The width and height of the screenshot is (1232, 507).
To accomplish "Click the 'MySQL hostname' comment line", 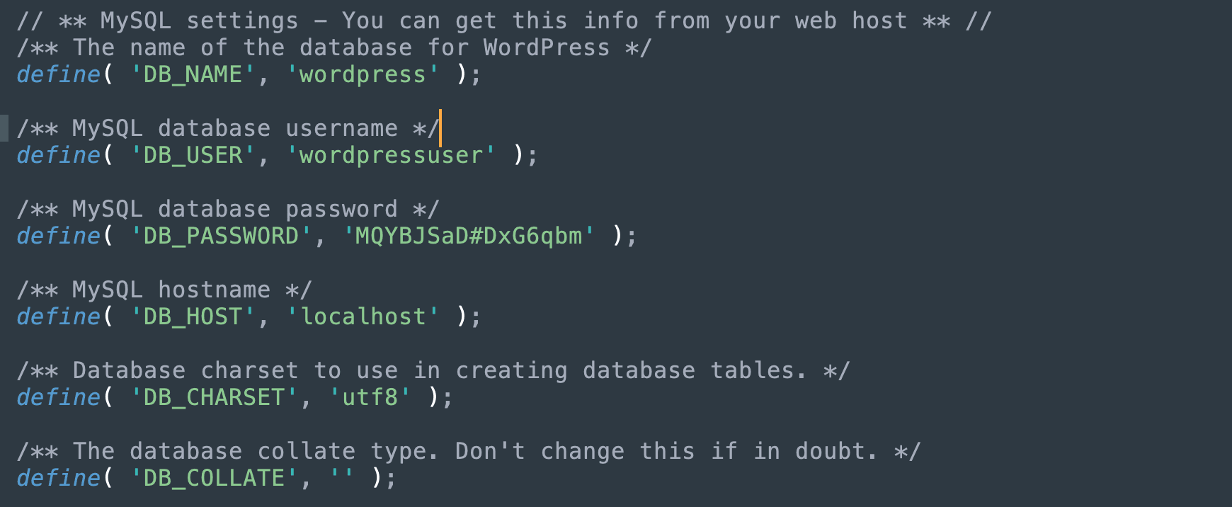I will pos(164,290).
